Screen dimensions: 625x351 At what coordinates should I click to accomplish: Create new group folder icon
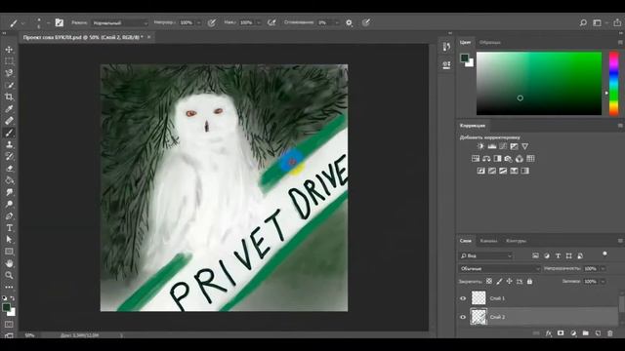click(x=585, y=333)
